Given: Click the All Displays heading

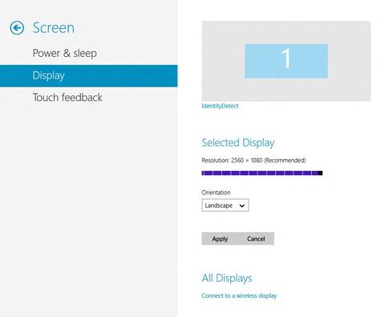Looking at the screenshot, I should [x=227, y=278].
